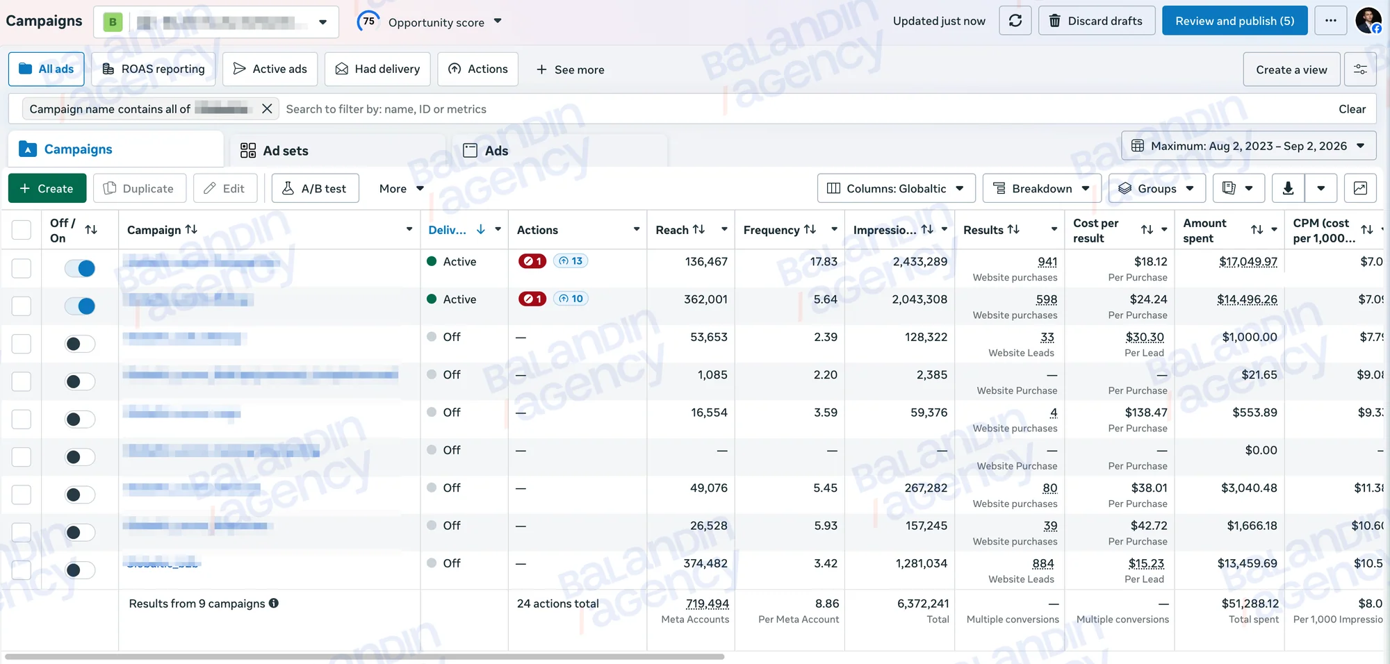Image resolution: width=1390 pixels, height=664 pixels.
Task: Turn on the campaign with 374,482 reach
Action: (80, 570)
